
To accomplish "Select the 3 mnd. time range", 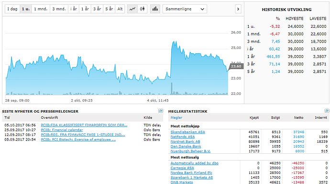I will pyautogui.click(x=59, y=9).
